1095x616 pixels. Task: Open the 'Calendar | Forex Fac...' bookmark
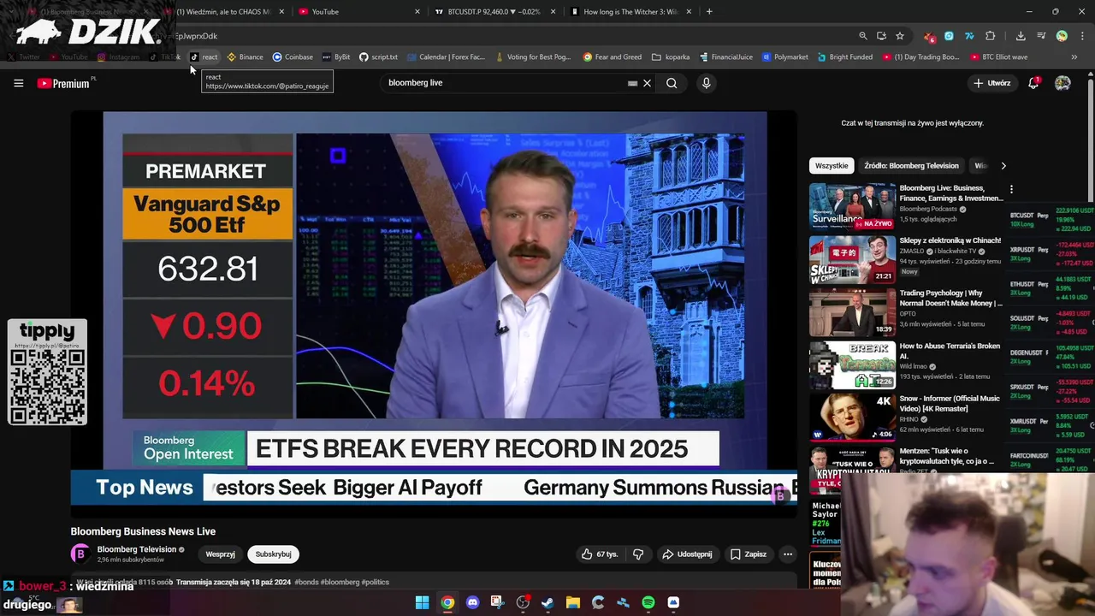(x=446, y=57)
